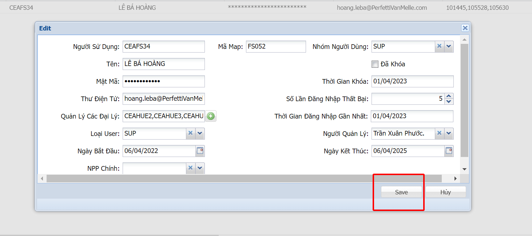Select the Mật Mã password field
The width and height of the screenshot is (532, 236).
tap(163, 81)
